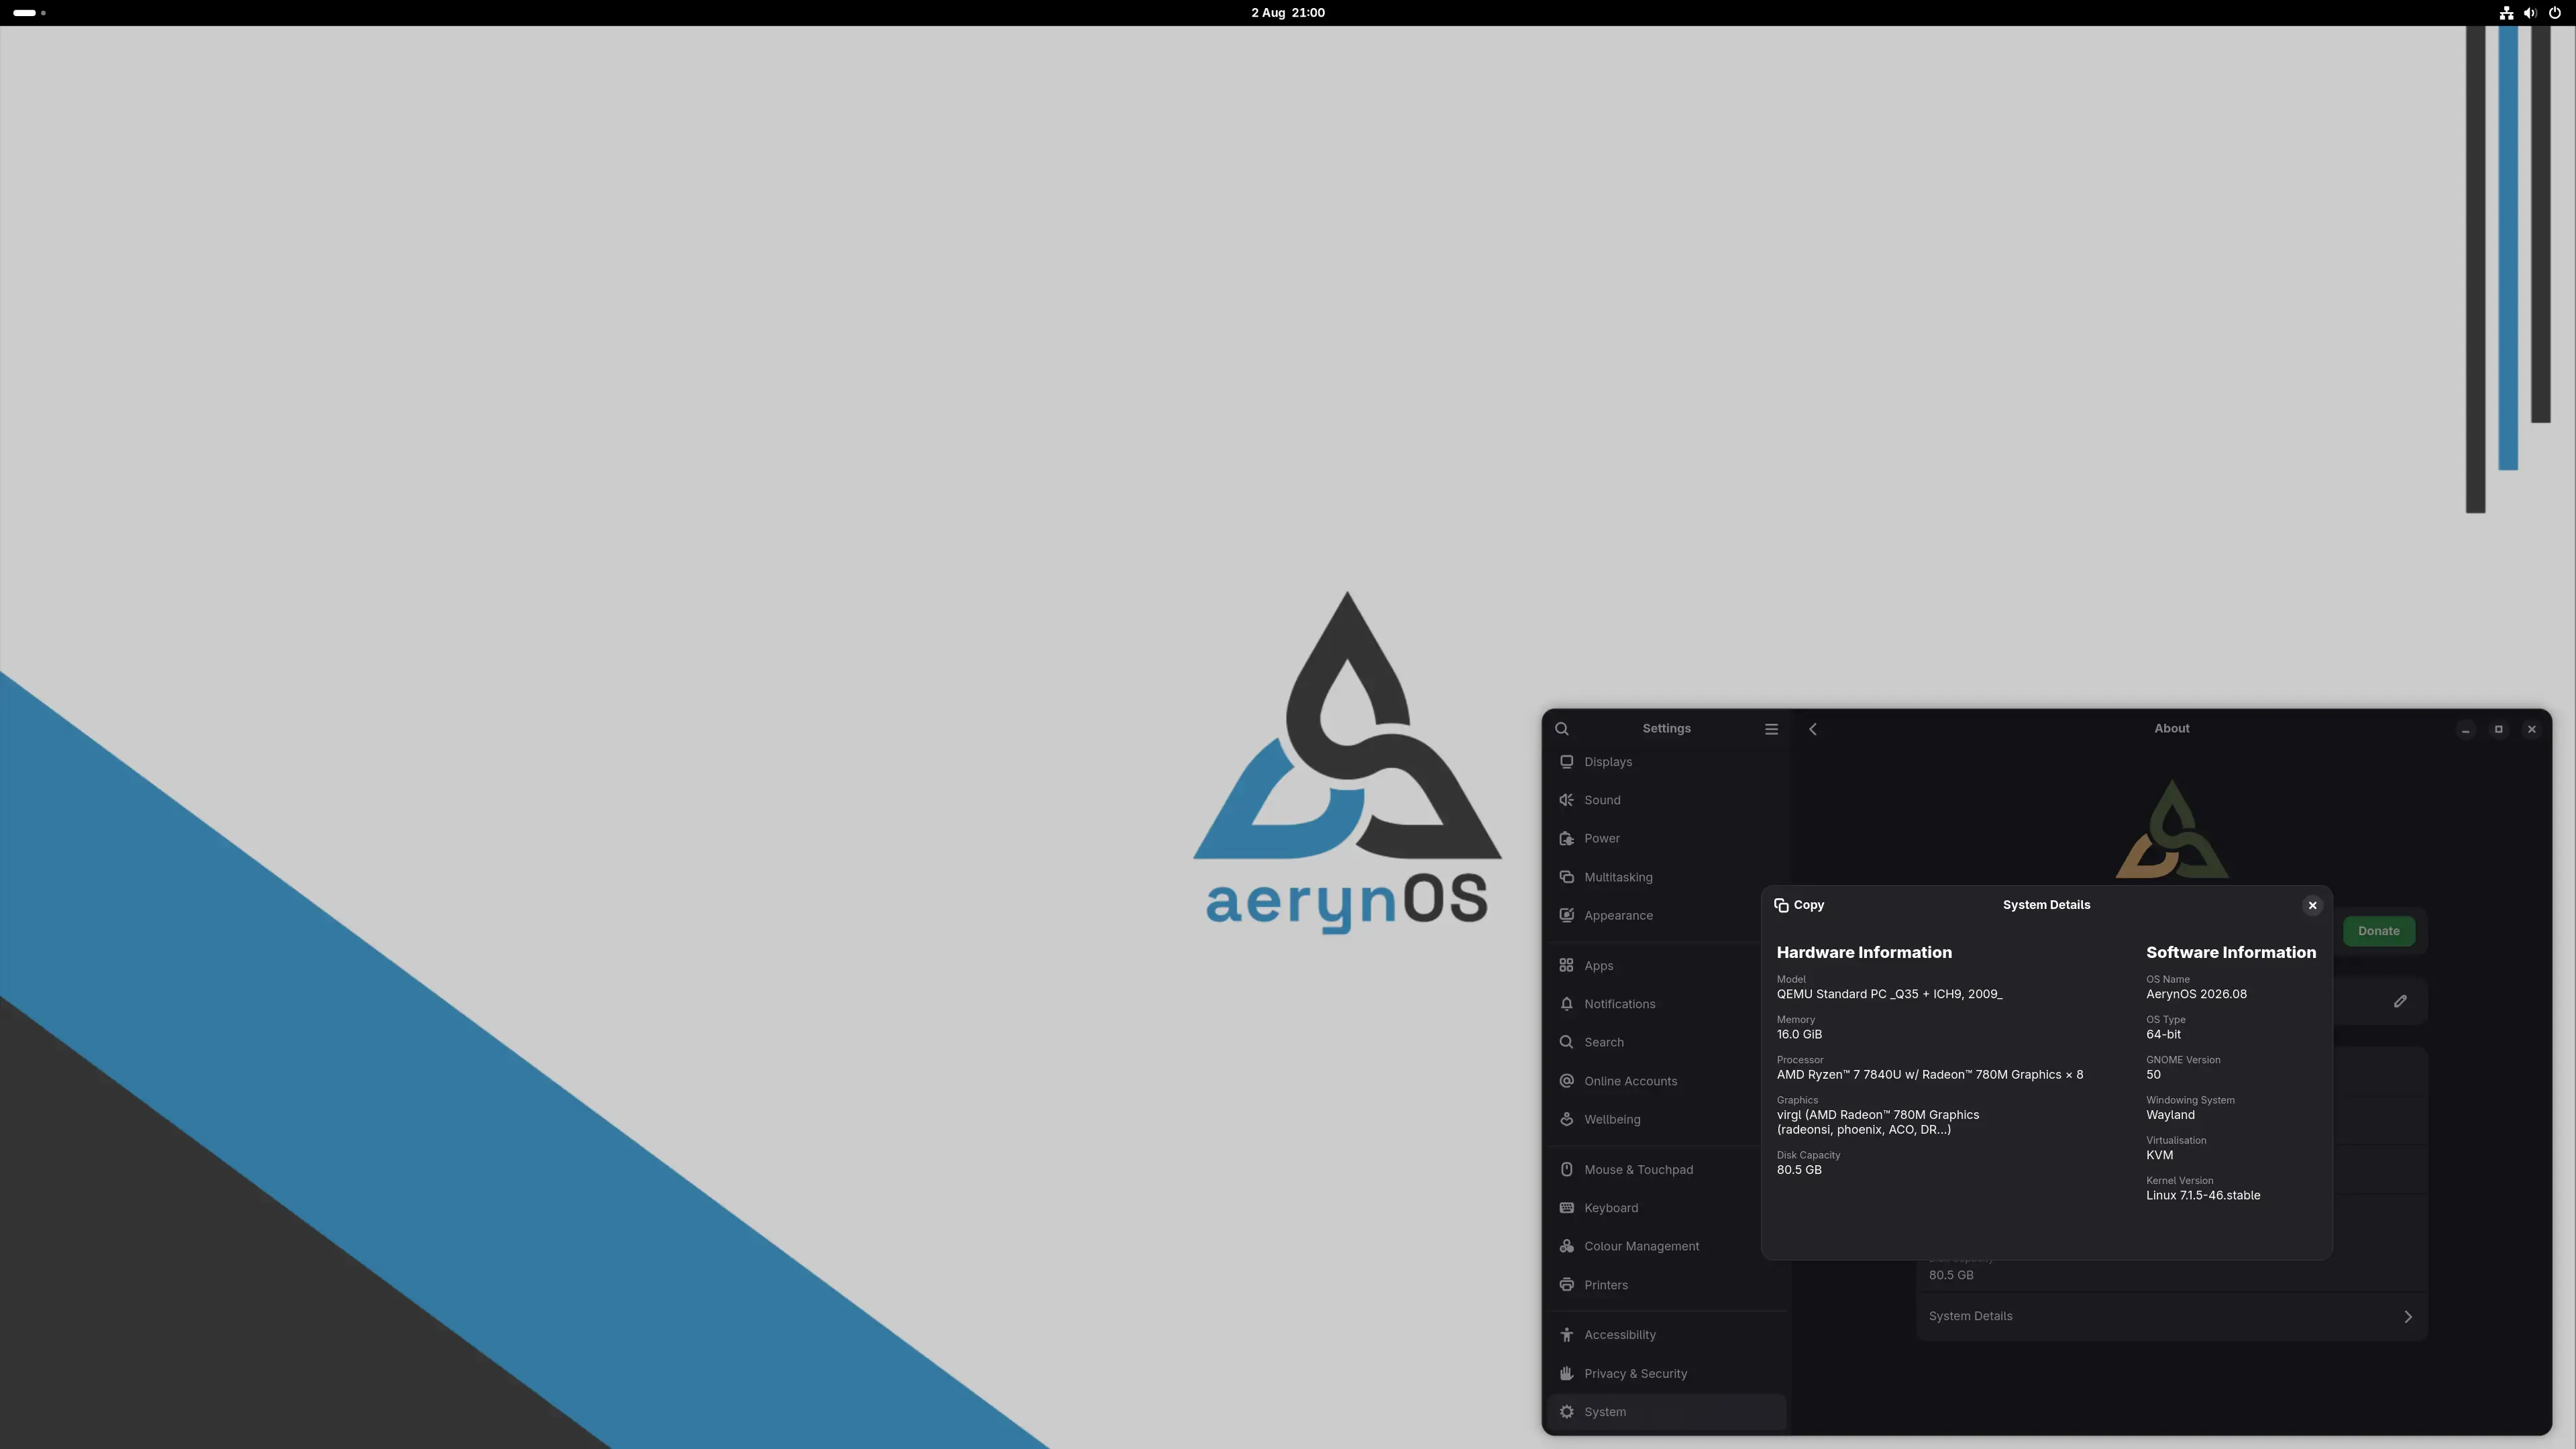
Task: Open the date and time clock menu
Action: coord(1288,13)
